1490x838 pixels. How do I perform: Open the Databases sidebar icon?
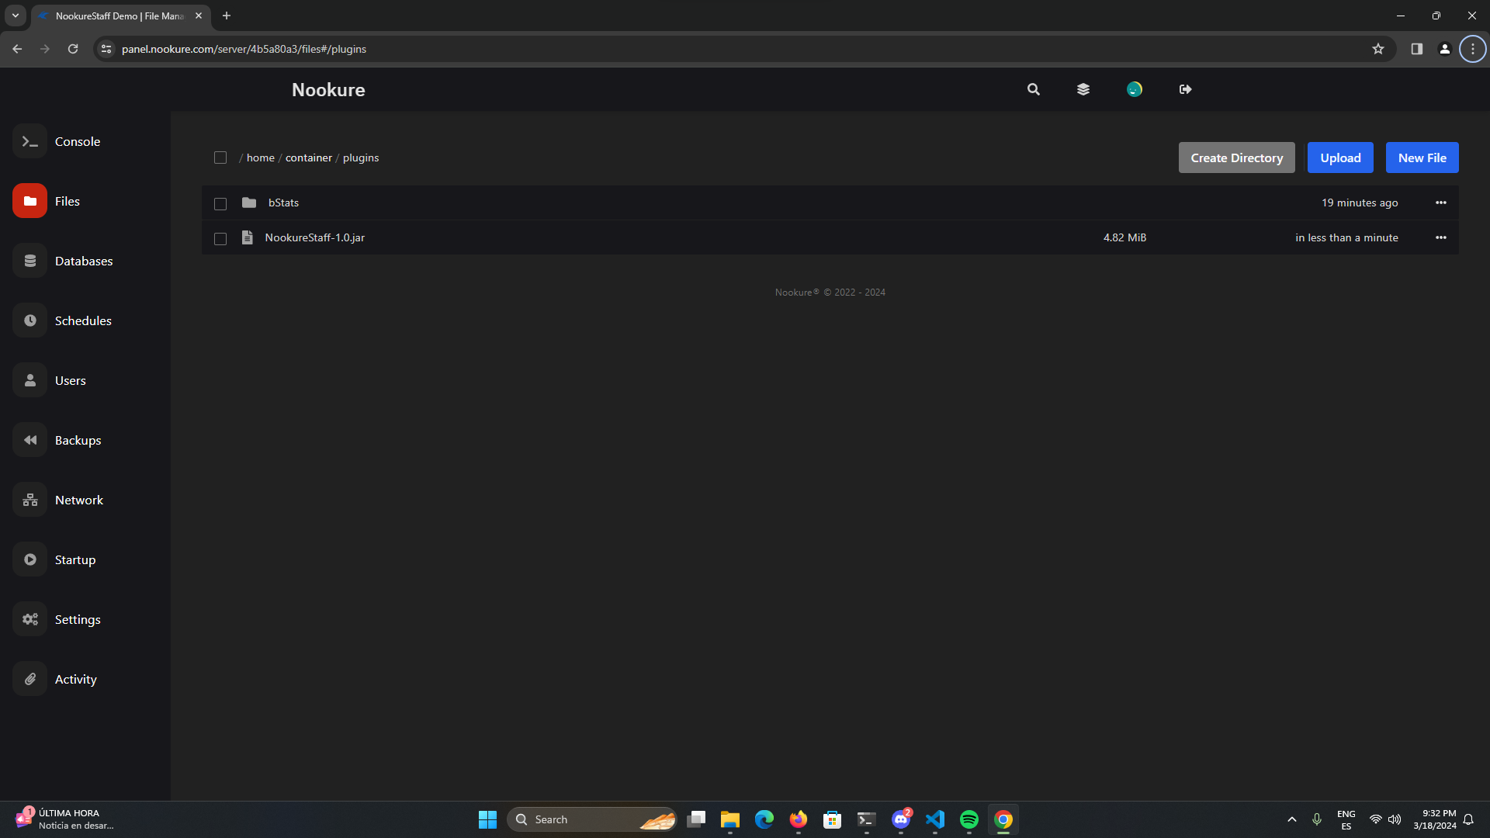29,261
